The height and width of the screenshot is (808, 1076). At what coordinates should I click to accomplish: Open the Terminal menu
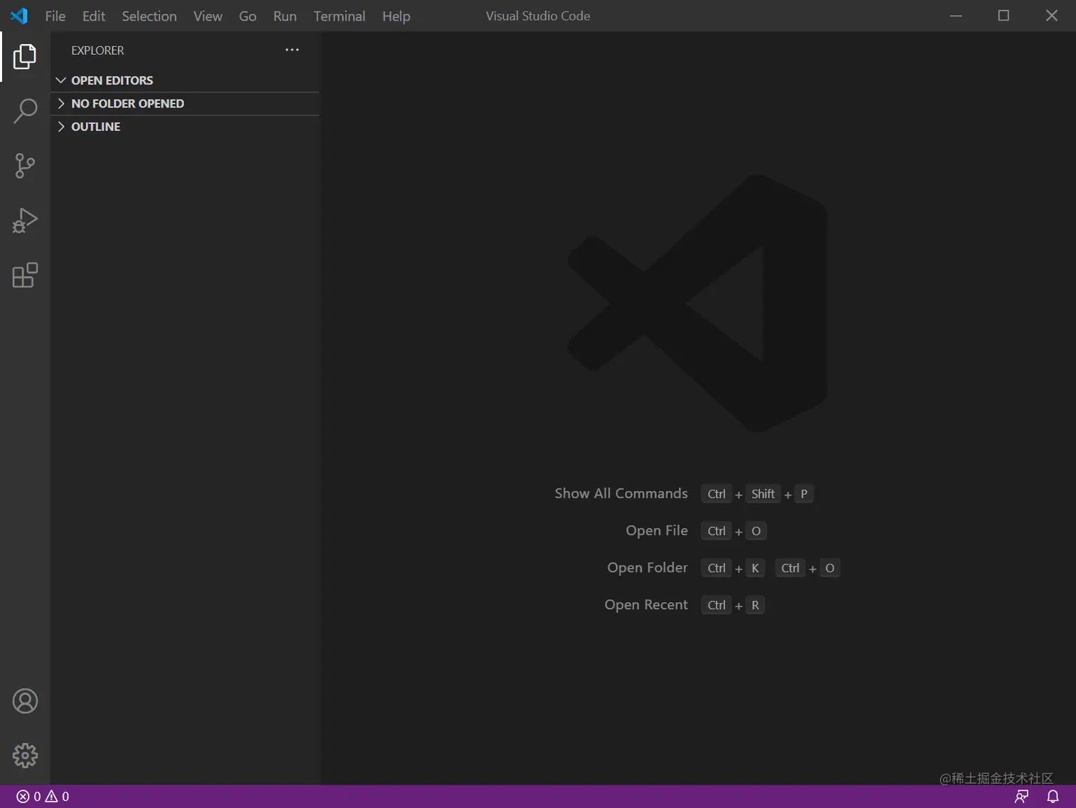pos(339,16)
